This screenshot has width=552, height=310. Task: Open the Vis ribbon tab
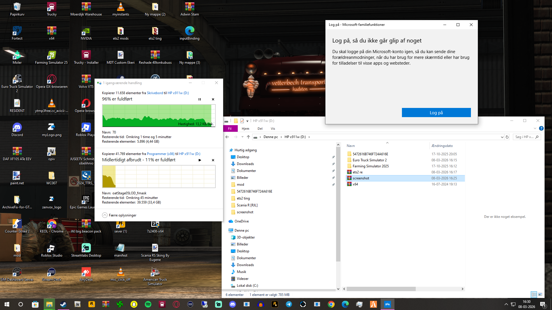[273, 129]
